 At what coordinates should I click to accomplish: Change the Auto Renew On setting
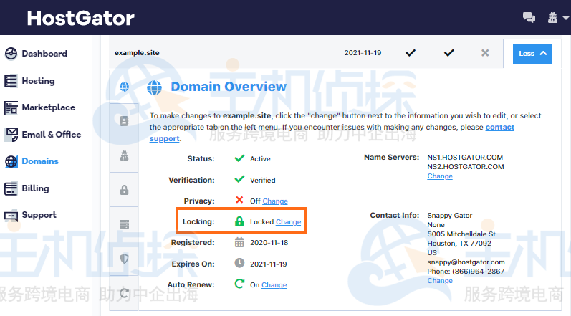click(274, 285)
